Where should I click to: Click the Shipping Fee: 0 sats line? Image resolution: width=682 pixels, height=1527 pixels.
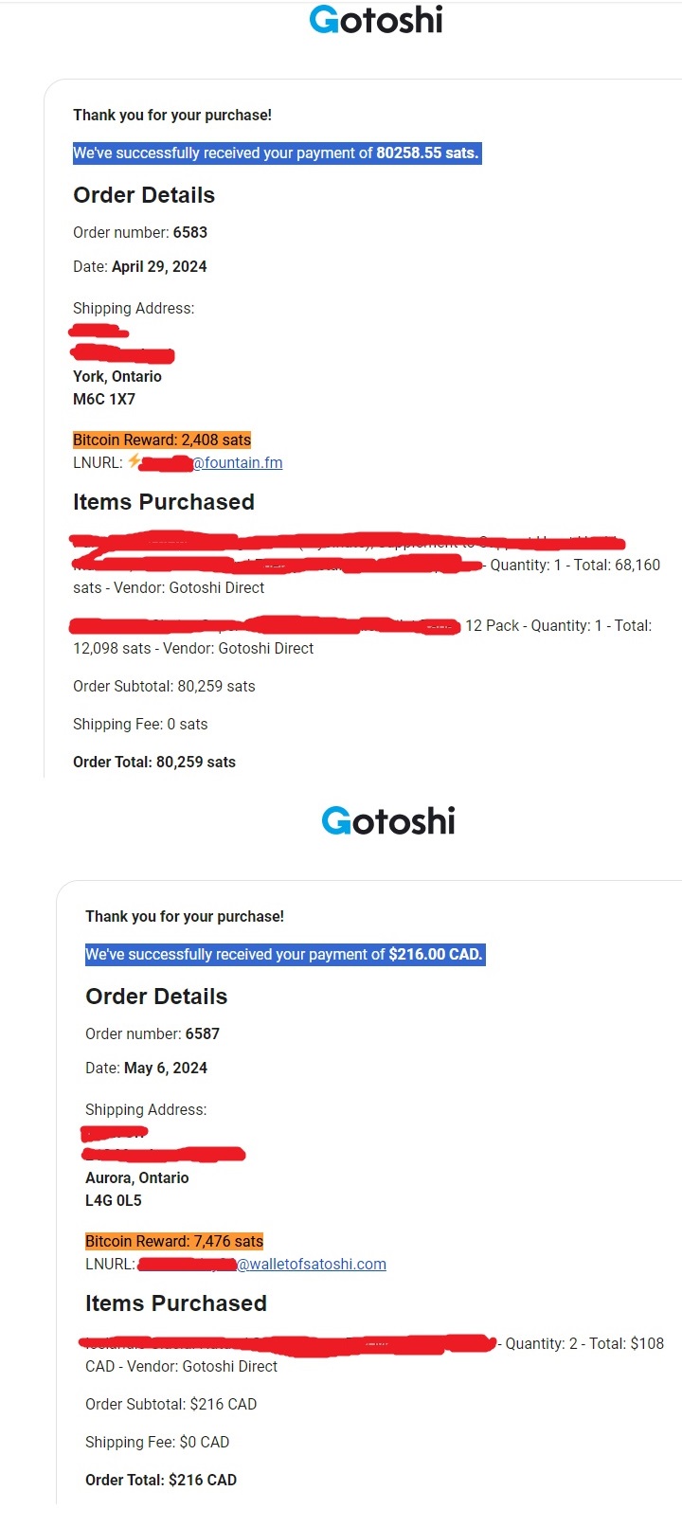(x=140, y=725)
